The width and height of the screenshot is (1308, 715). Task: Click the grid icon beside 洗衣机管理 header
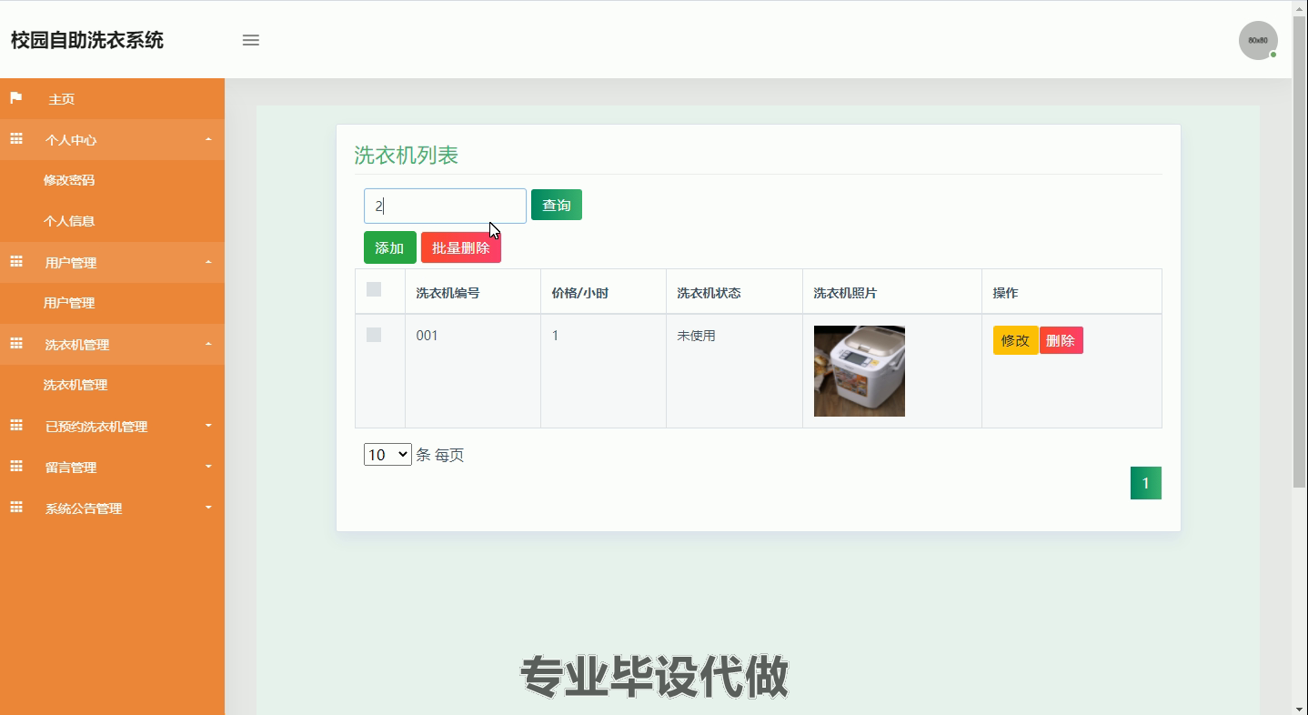click(x=15, y=344)
